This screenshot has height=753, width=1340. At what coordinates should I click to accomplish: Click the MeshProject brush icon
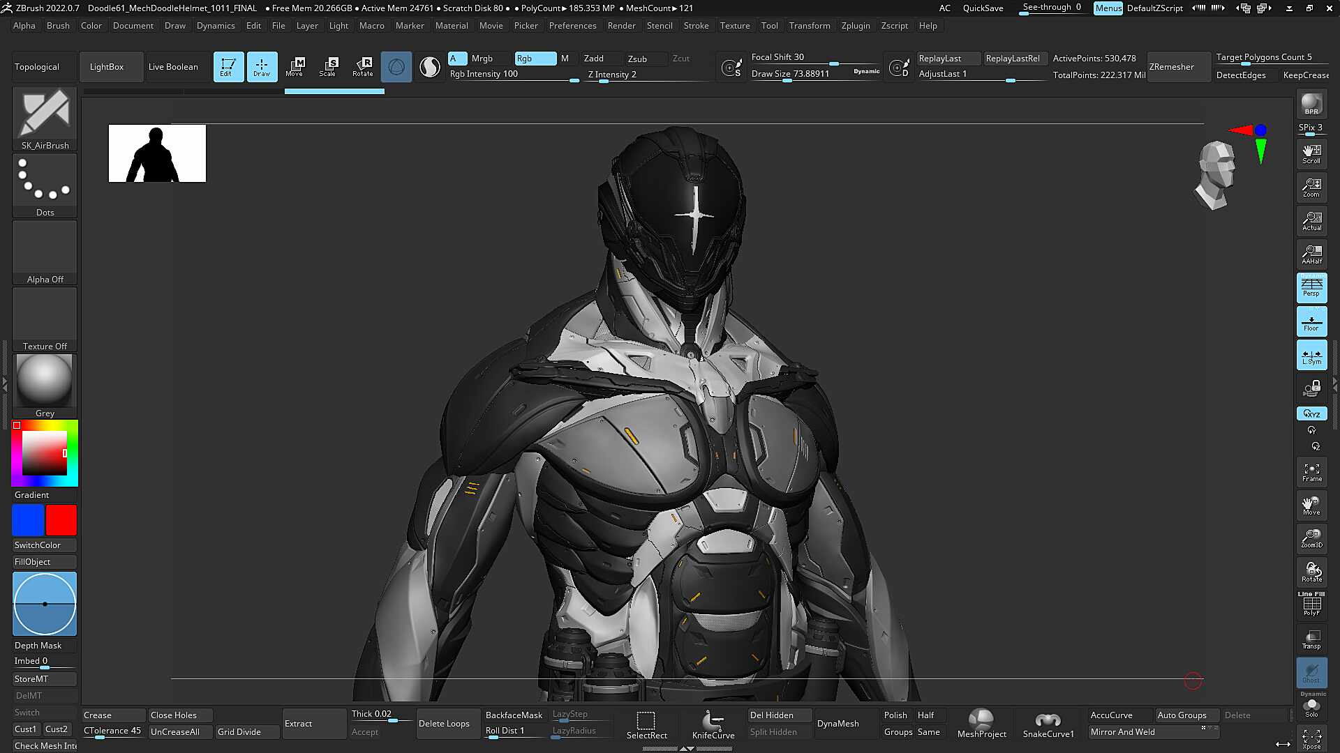click(x=981, y=724)
